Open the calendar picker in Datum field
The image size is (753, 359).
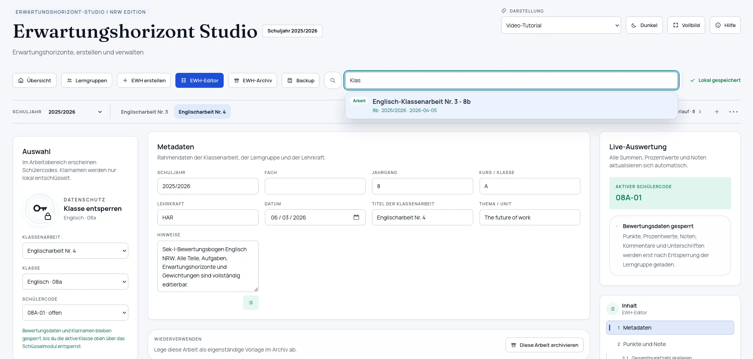(356, 217)
